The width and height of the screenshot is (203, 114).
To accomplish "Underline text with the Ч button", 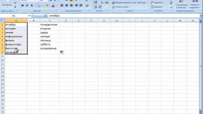I will 32,5.
